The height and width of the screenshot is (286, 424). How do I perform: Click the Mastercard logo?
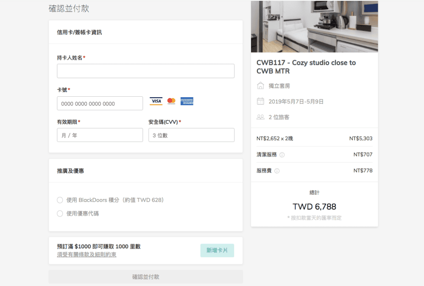tap(171, 101)
